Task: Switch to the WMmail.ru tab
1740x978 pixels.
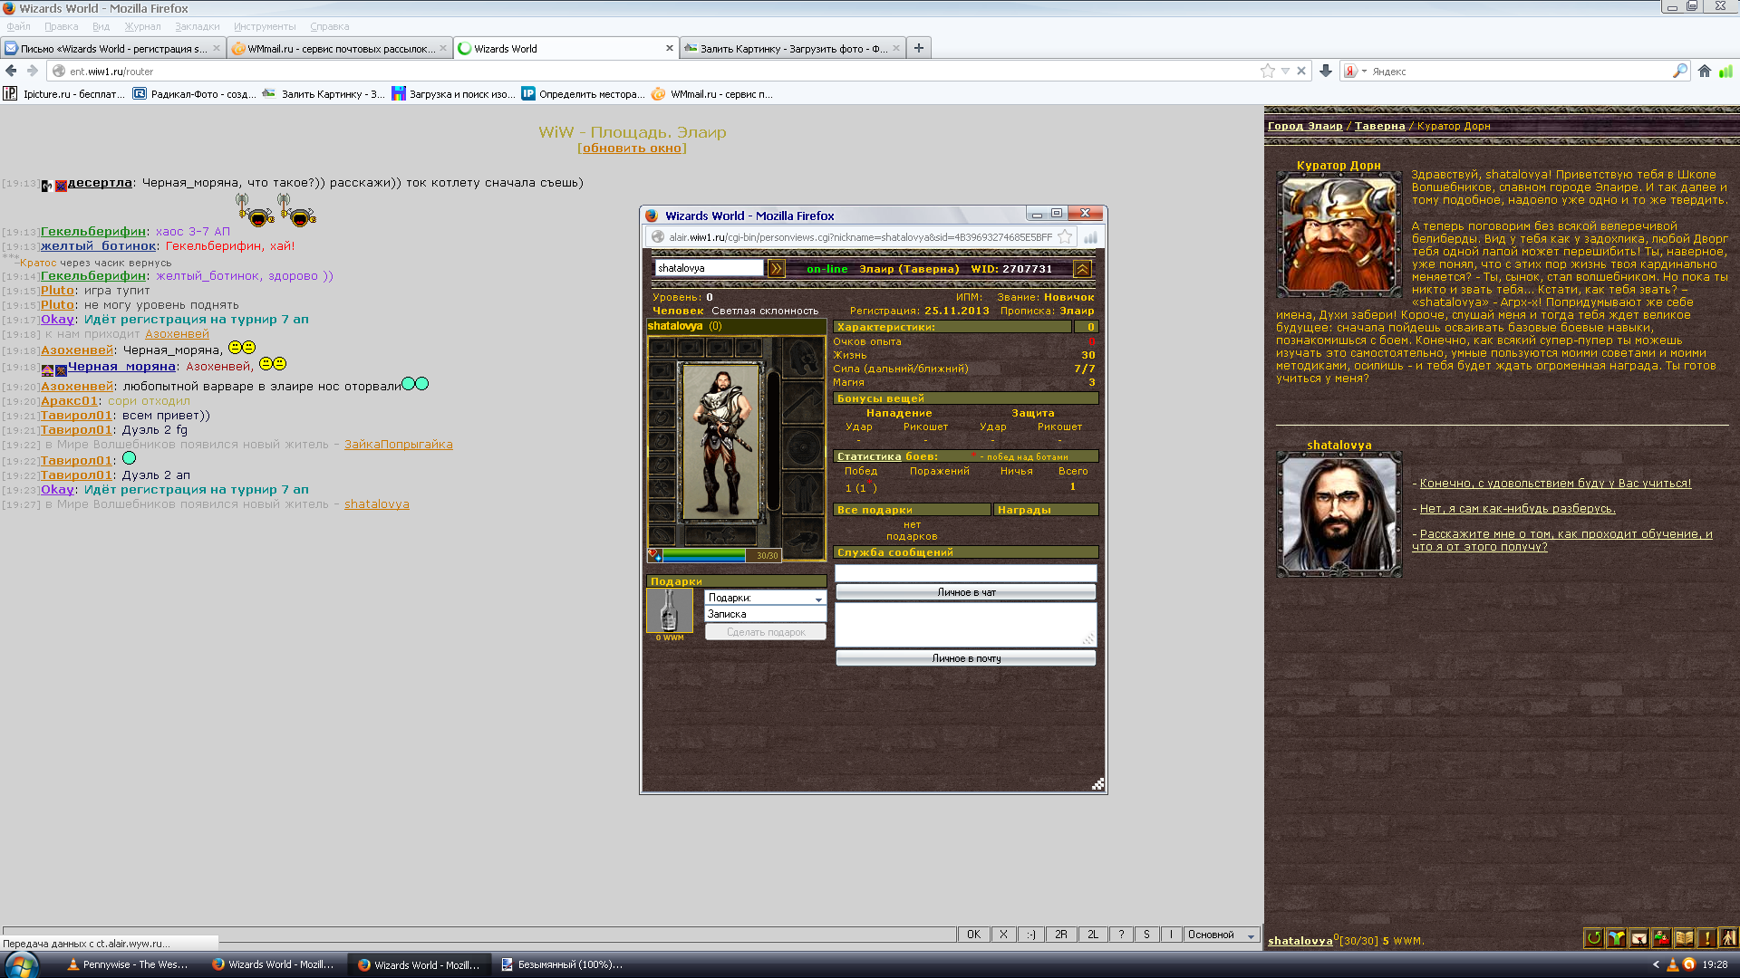Action: (339, 48)
